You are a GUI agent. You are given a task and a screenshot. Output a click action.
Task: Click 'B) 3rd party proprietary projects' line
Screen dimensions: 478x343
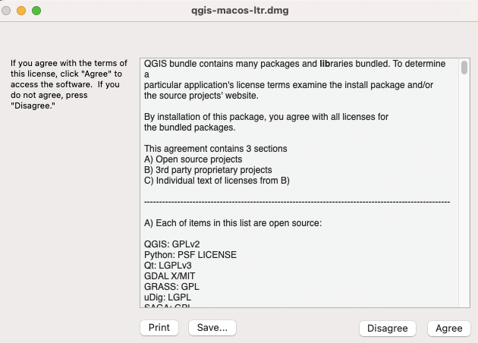tap(208, 170)
